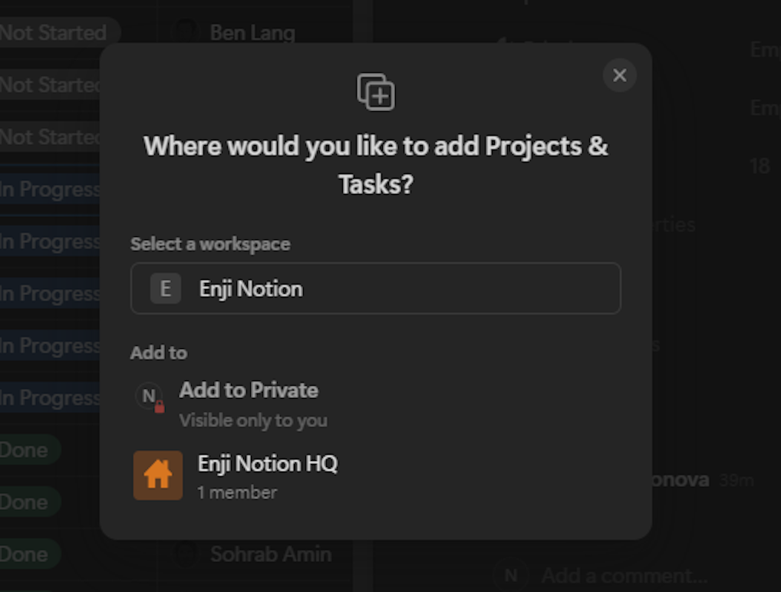Click the duplicate template icon atop dialog
Viewport: 781px width, 592px height.
pos(376,92)
